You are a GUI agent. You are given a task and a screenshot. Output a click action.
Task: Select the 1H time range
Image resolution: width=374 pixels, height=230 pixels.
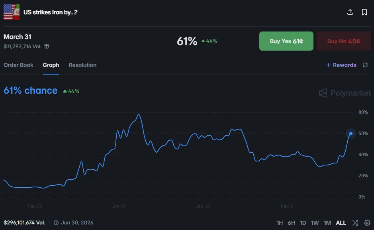(x=280, y=223)
